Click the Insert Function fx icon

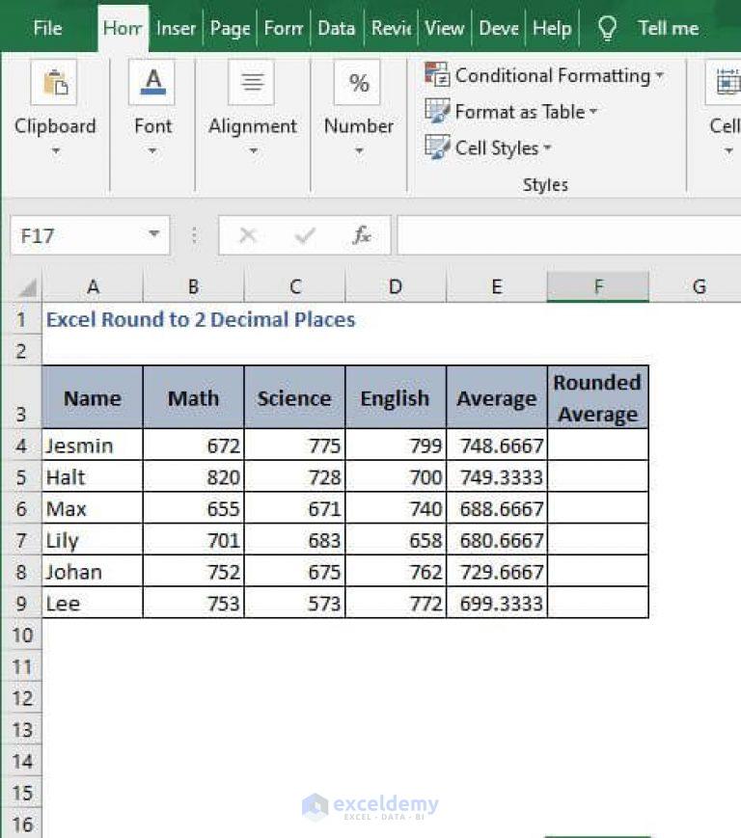tap(362, 235)
